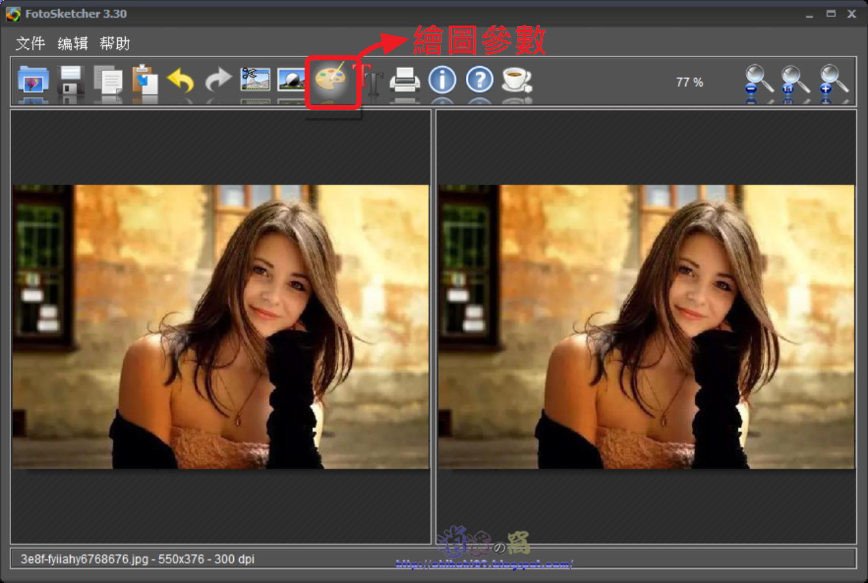
Task: Open the 文件 menu
Action: pos(29,43)
